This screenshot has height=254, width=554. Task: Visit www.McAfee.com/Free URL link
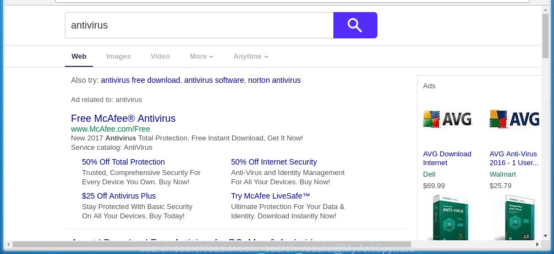110,129
